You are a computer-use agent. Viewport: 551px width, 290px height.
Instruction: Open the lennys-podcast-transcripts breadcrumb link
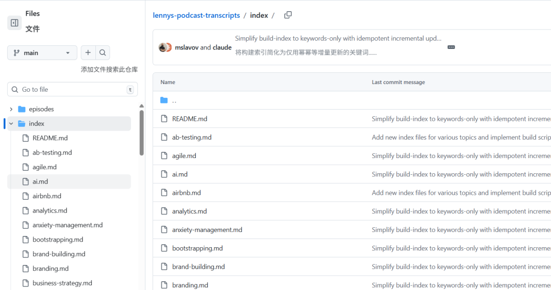pyautogui.click(x=196, y=15)
